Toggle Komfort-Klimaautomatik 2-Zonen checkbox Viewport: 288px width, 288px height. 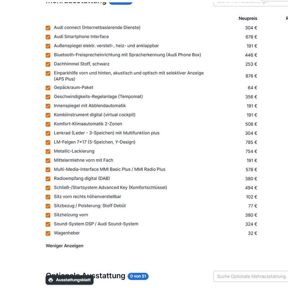click(48, 124)
